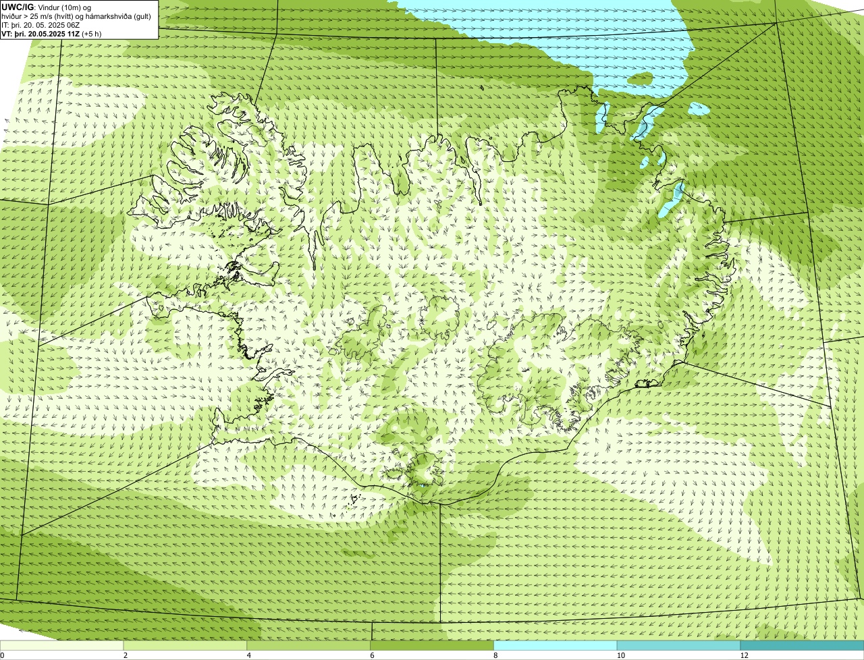Click the 2–4 m/s legend color segment
This screenshot has width=864, height=660.
pyautogui.click(x=186, y=646)
